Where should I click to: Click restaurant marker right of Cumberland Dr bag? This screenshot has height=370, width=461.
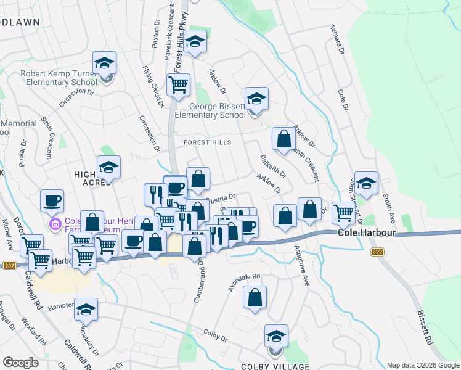tap(217, 236)
